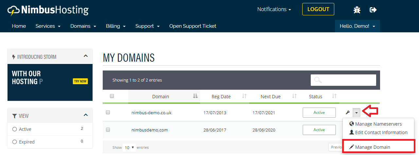419x155 pixels.
Task: Click the nimbusdemo.com domain name
Action: pos(150,130)
